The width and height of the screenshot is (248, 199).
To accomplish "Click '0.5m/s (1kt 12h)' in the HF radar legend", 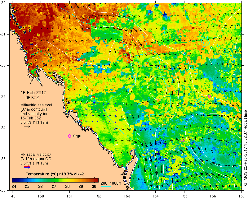I will point(34,163).
